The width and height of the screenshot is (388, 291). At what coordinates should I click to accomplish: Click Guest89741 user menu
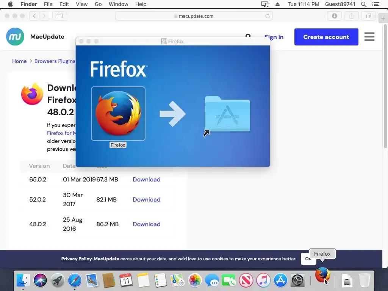click(340, 4)
